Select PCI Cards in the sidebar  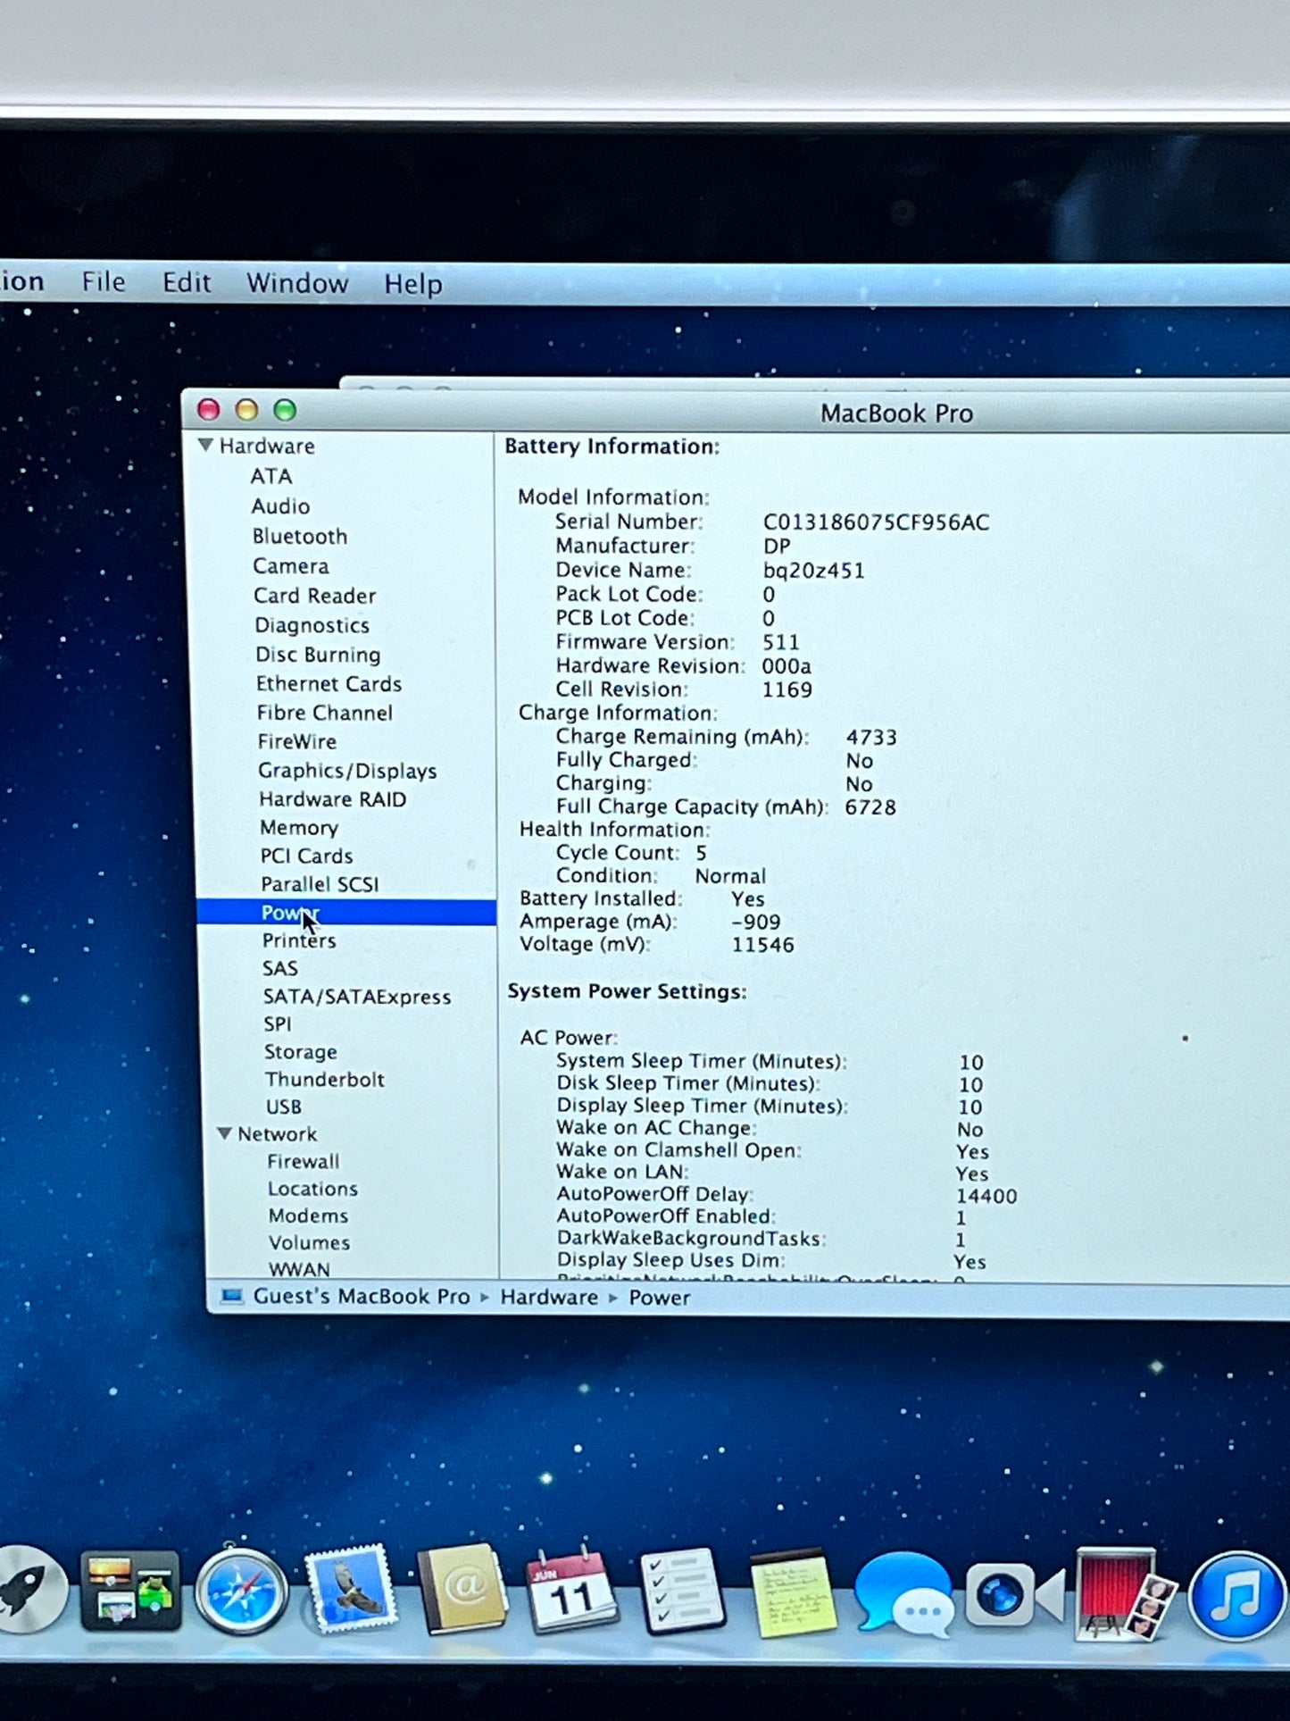(307, 856)
